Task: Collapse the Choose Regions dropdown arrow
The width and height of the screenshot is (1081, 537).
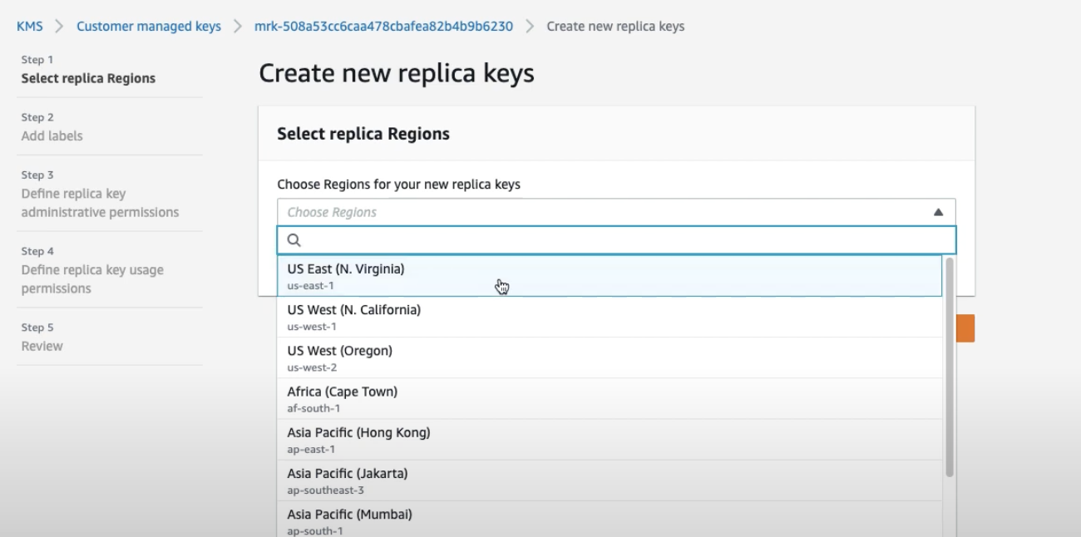Action: coord(938,212)
